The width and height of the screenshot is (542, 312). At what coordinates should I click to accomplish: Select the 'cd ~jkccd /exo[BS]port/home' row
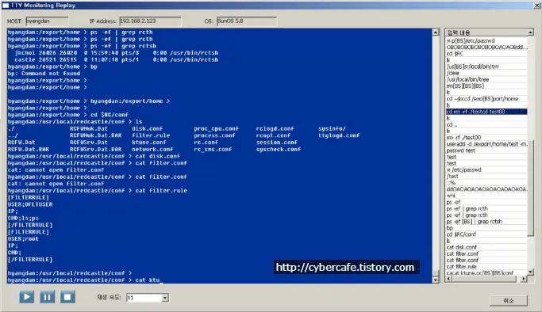[x=486, y=99]
